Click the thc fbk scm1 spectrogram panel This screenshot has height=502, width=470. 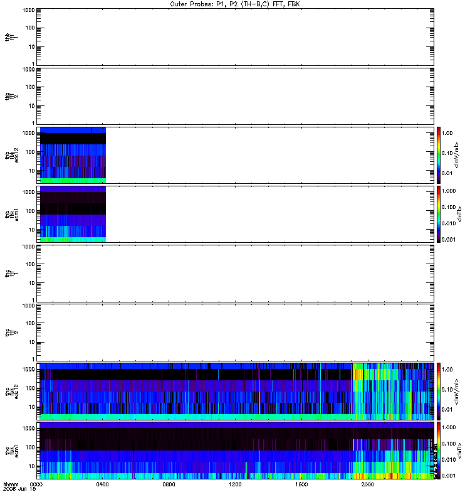point(236,451)
